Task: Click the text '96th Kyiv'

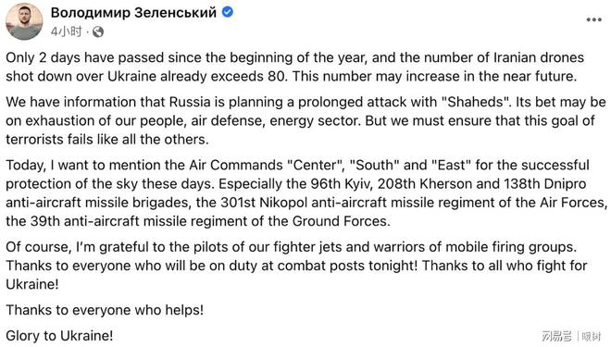Action: (340, 184)
